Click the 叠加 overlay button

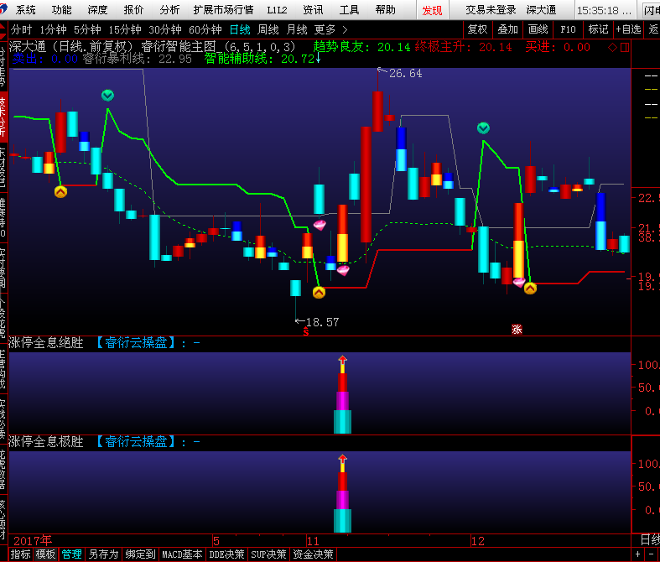pos(507,29)
